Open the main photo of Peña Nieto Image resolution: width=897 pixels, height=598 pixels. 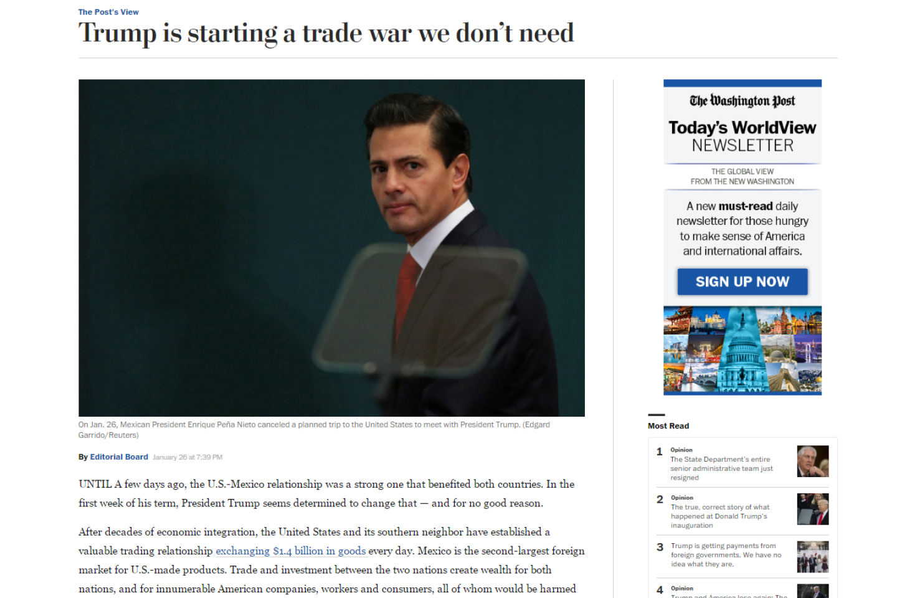(x=331, y=247)
